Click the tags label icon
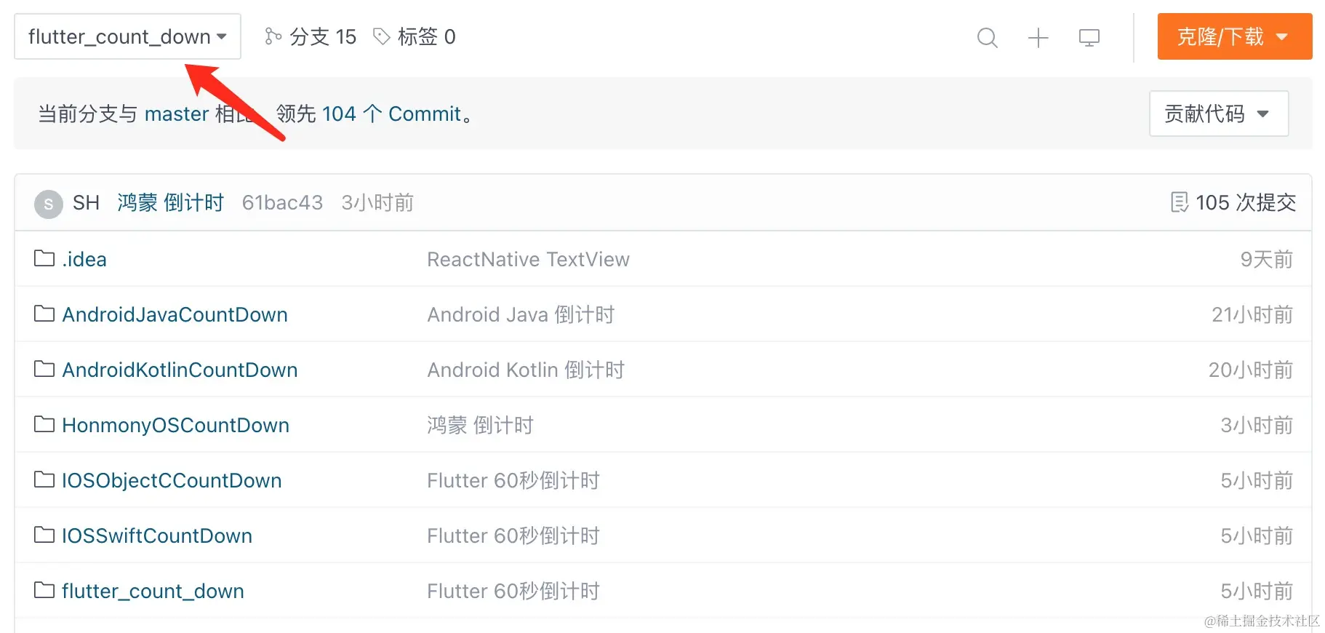The height and width of the screenshot is (633, 1325). coord(381,36)
